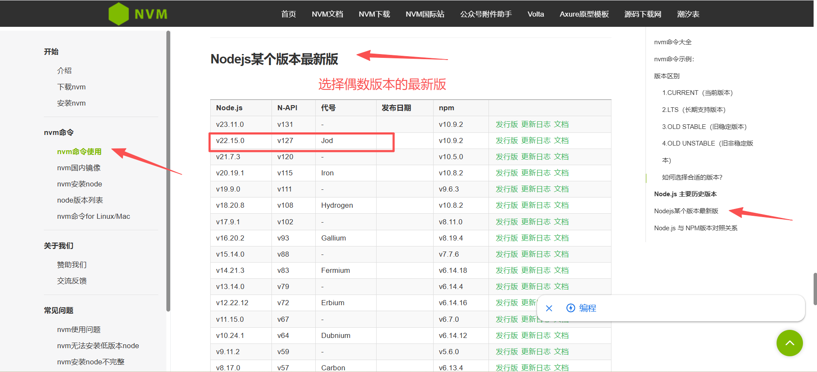This screenshot has height=372, width=817.
Task: Select the v6.14.18 npm cell
Action: (x=461, y=270)
